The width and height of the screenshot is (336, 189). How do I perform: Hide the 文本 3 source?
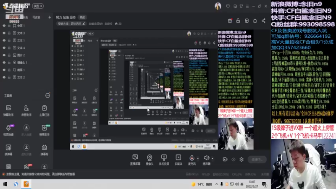[x=4, y=33]
